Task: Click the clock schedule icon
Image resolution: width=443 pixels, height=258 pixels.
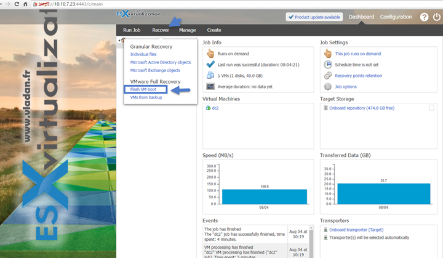Action: (328, 65)
